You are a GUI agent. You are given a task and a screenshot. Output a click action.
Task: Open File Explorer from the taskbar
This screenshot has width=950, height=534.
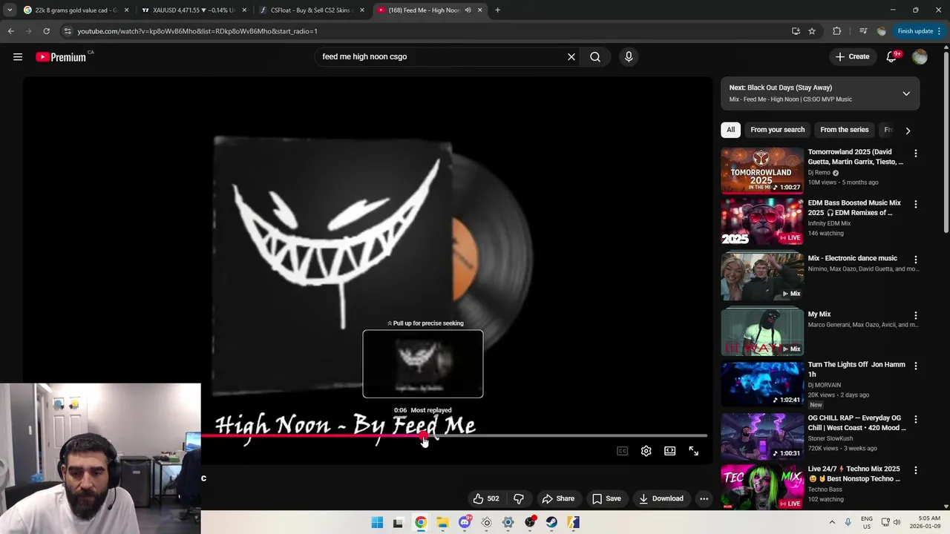coord(442,522)
